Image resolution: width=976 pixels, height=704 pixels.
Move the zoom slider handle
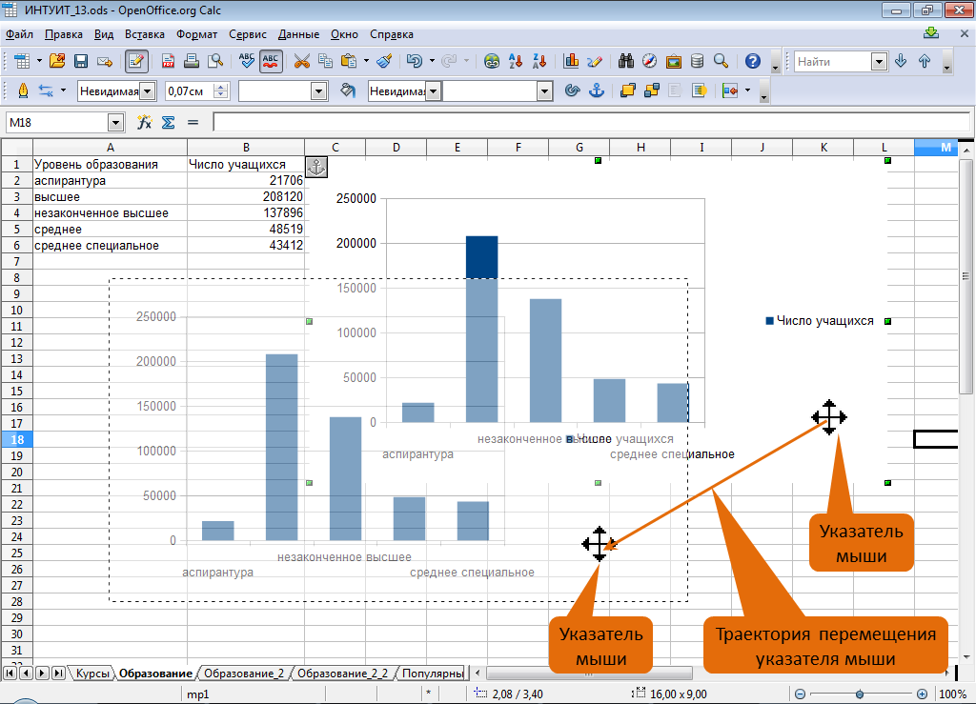point(860,694)
